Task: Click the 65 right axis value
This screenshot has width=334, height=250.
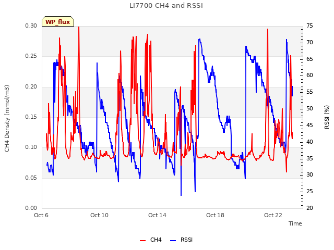Action: pyautogui.click(x=309, y=59)
